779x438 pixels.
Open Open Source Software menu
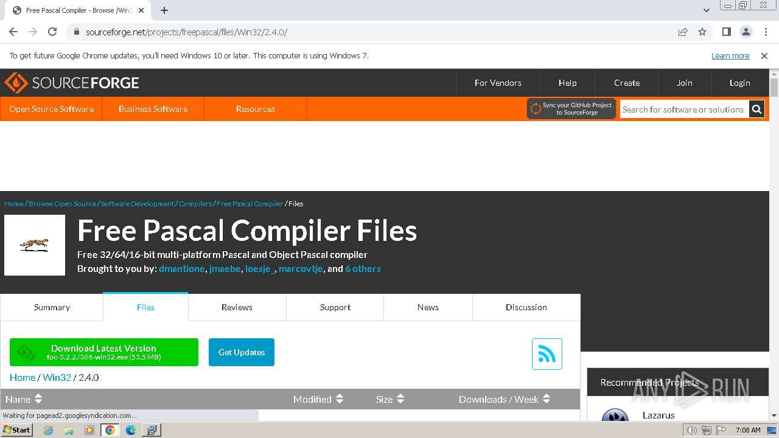point(51,109)
